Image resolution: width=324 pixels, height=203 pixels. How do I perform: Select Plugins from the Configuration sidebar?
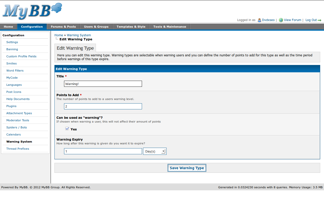coord(11,106)
